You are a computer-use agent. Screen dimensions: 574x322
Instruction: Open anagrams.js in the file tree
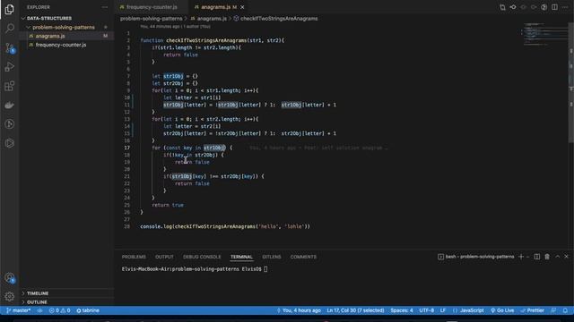click(x=50, y=36)
